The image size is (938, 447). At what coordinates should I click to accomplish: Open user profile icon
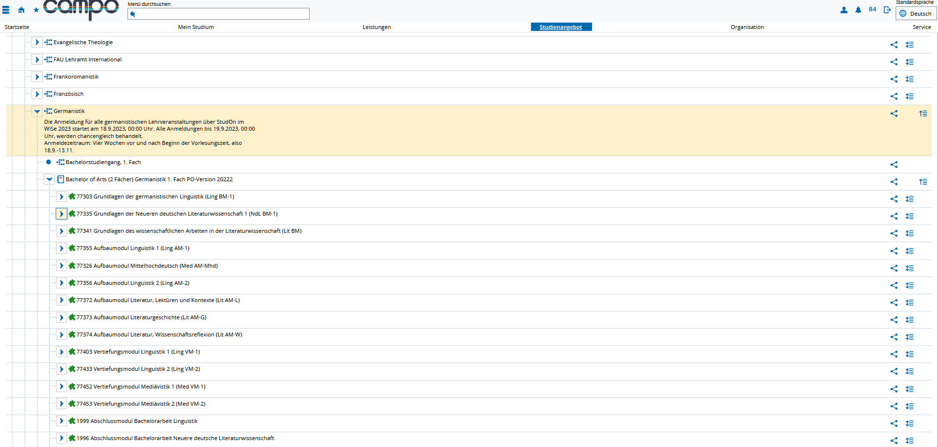pos(844,10)
